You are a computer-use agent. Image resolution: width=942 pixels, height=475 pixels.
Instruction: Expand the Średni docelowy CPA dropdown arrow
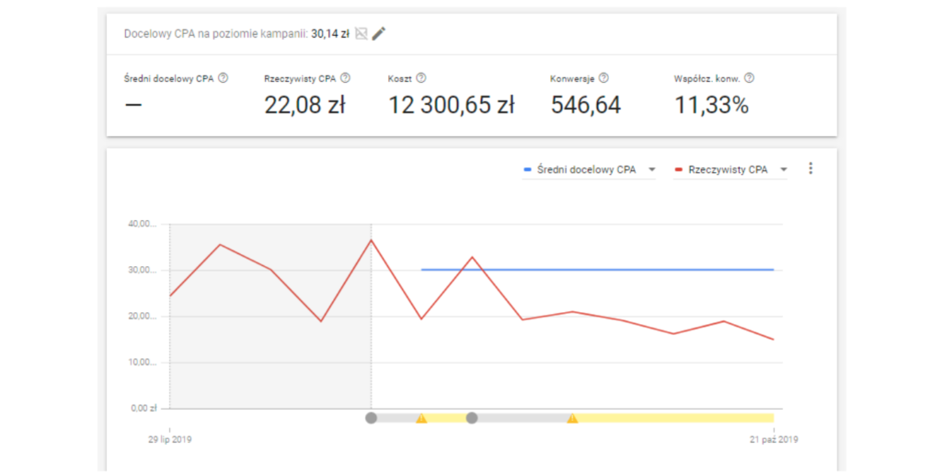651,169
